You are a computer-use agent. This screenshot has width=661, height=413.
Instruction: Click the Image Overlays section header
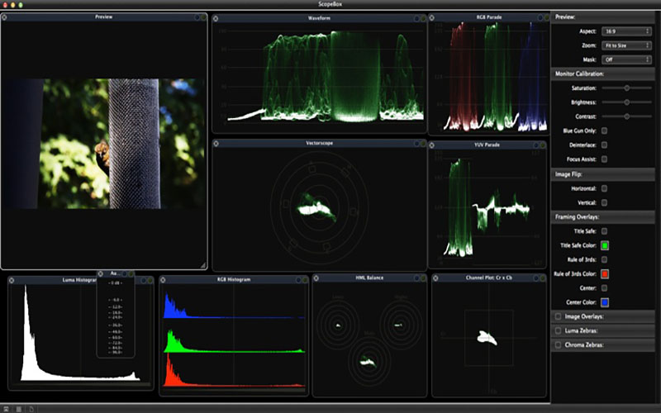click(603, 316)
